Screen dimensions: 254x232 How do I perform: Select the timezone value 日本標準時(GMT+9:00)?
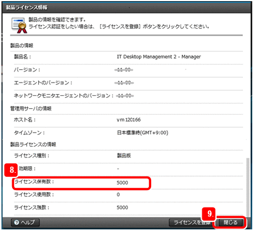point(142,133)
